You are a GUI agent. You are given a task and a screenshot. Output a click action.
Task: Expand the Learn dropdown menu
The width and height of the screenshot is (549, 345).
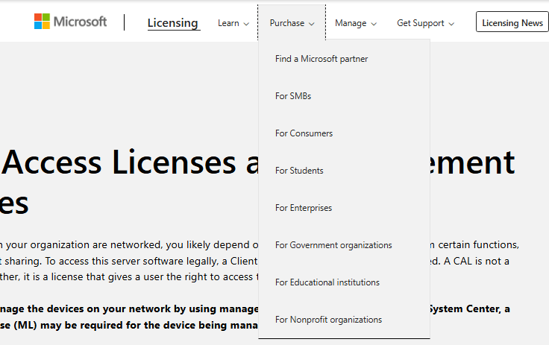pyautogui.click(x=233, y=23)
